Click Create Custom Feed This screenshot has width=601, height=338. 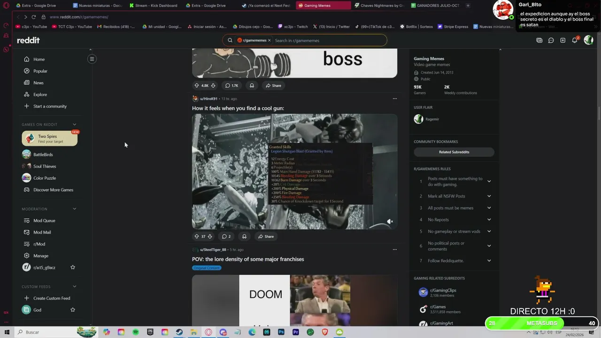(x=52, y=298)
